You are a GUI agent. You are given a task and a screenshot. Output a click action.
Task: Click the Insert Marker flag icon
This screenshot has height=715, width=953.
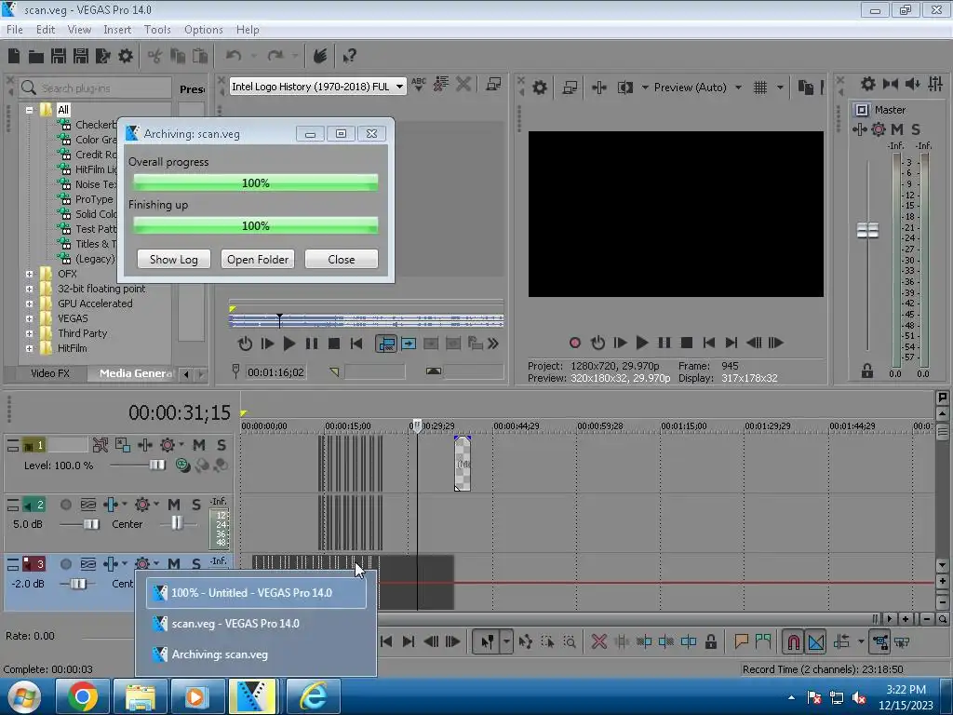(741, 641)
